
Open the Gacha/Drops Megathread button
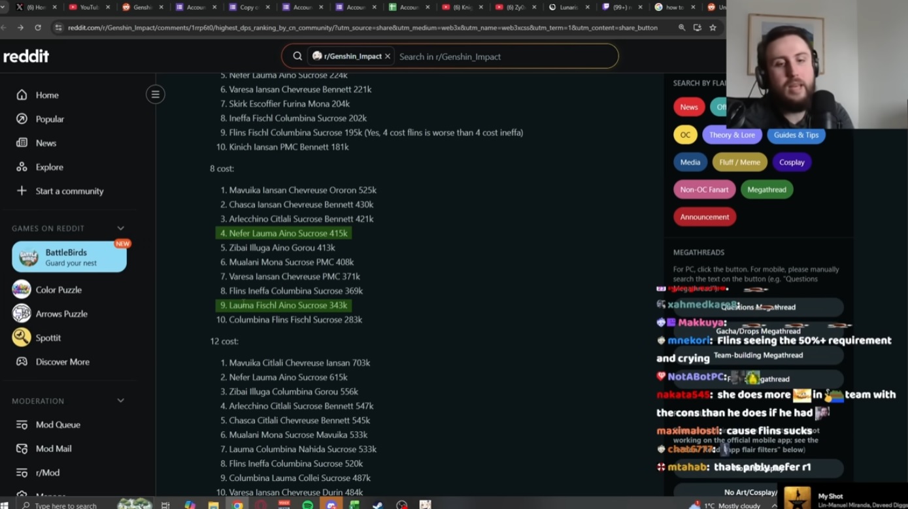pos(758,331)
